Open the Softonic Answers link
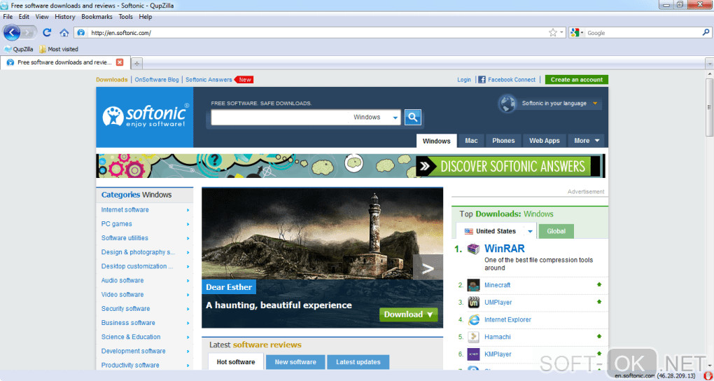Viewport: 714px width, 381px height. pyautogui.click(x=209, y=79)
